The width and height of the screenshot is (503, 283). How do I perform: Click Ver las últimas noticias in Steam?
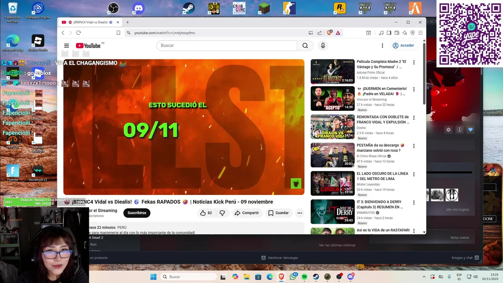click(337, 245)
